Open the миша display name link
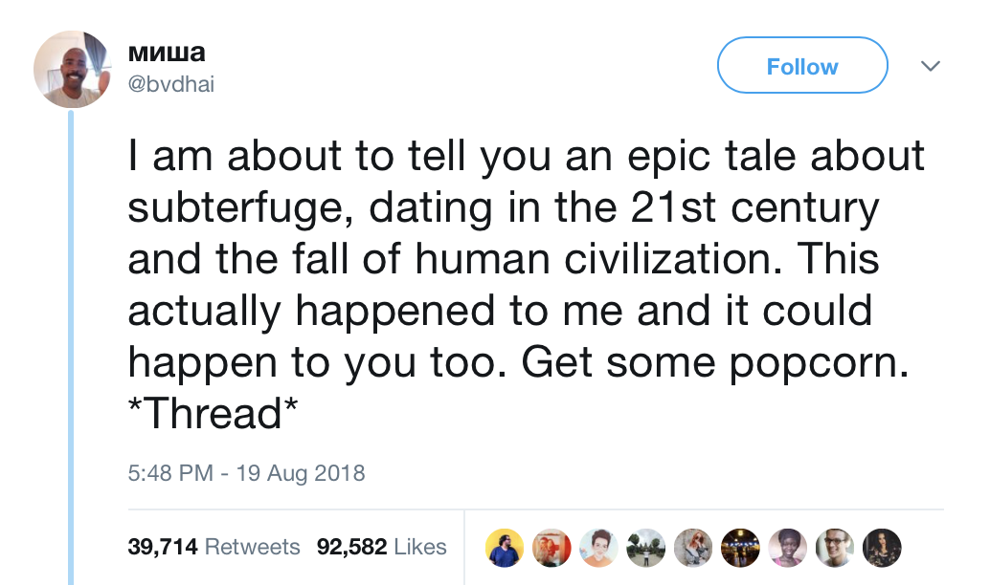This screenshot has height=585, width=990. (x=166, y=52)
